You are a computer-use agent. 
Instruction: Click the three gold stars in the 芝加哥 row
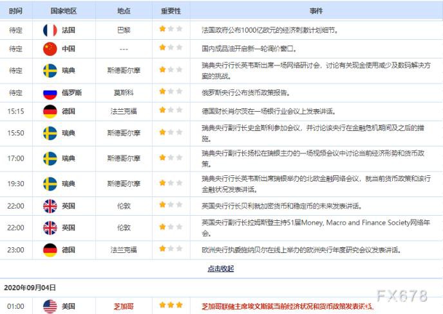click(x=171, y=305)
